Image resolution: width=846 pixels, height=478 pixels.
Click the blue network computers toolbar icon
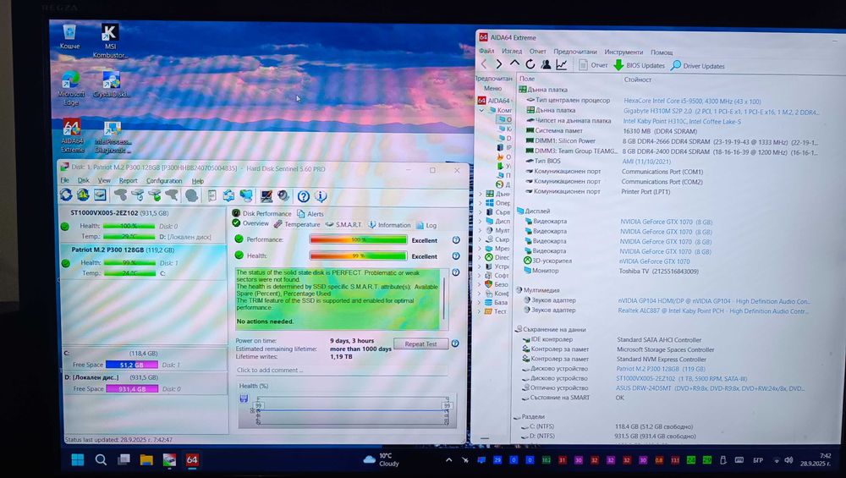click(246, 195)
